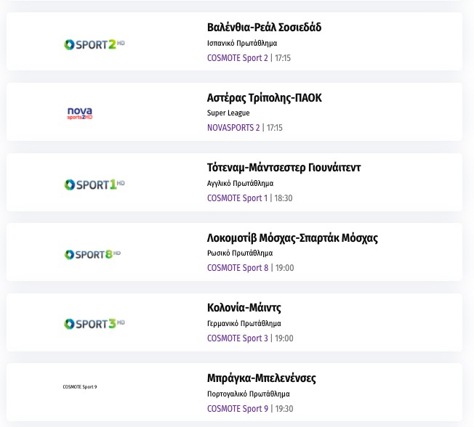The image size is (474, 427).
Task: Click the purple COSMOTE Sport 3 channel link
Action: pos(237,338)
